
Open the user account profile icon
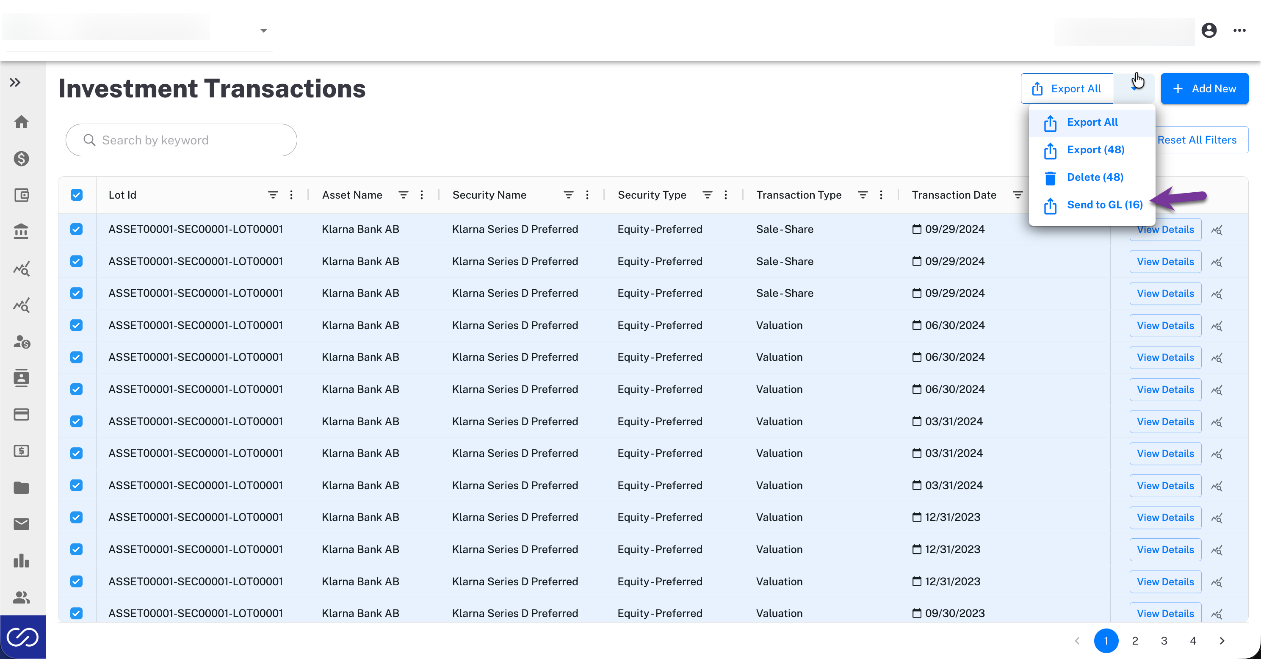(1208, 30)
